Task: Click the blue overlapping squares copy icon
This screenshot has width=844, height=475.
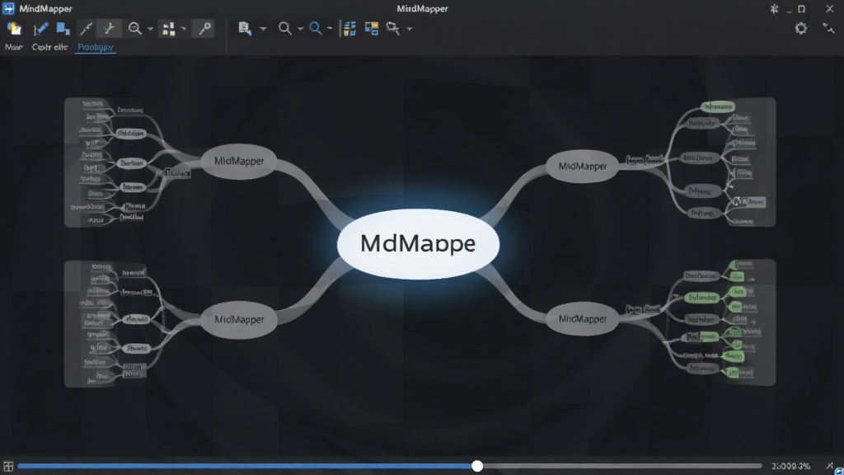Action: coord(63,29)
